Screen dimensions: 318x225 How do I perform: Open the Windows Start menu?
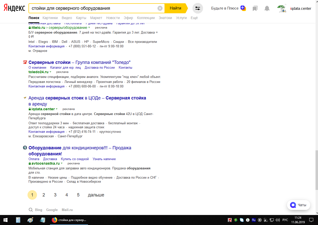[5, 220]
